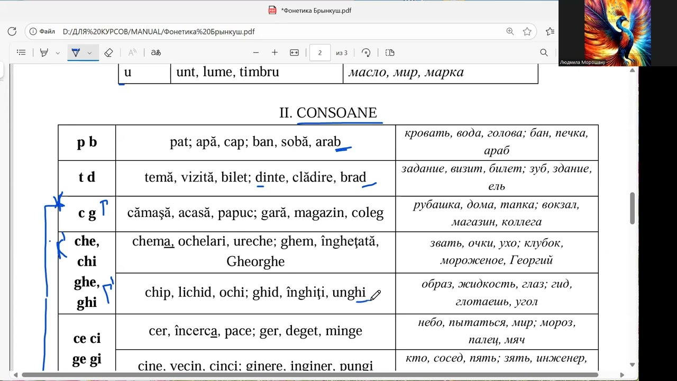
Task: Click the vertical scrollbar thumb
Action: coord(633,208)
